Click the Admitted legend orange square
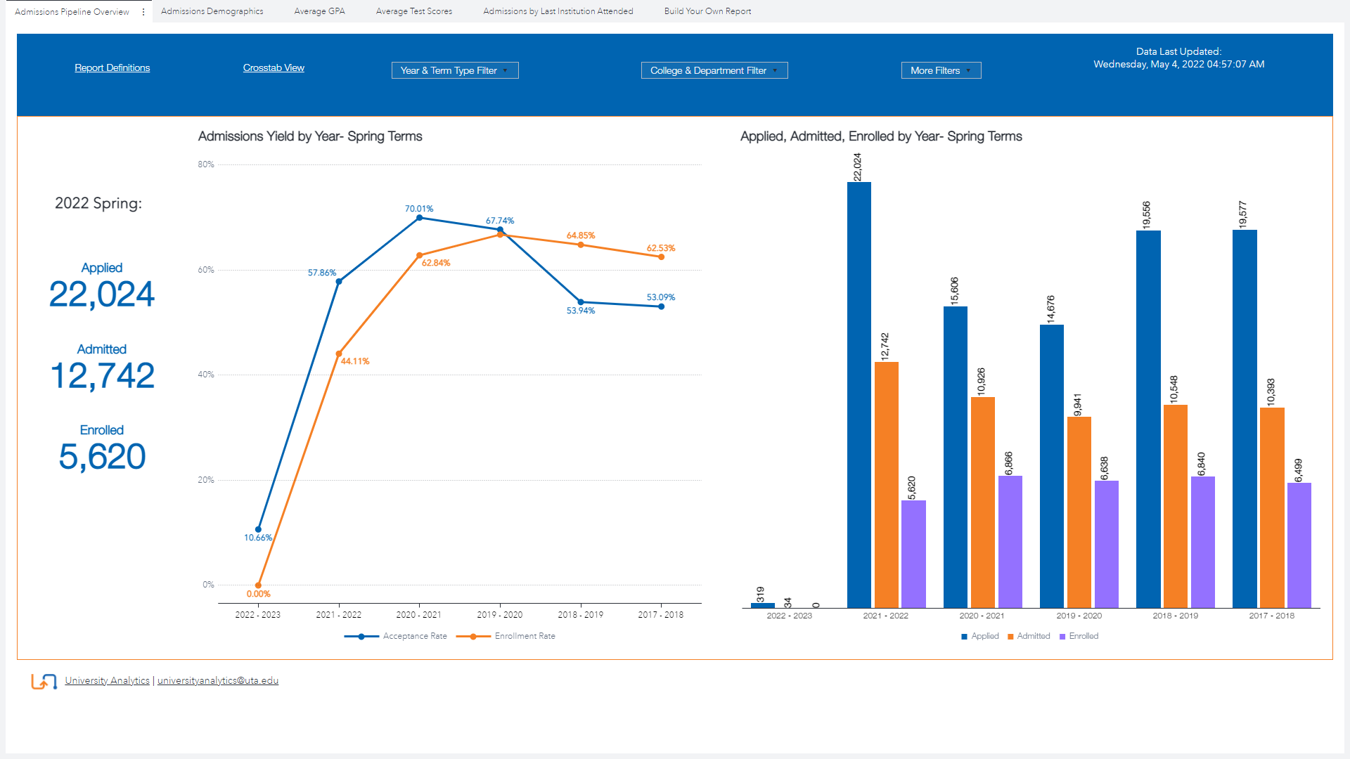Viewport: 1350px width, 759px height. point(1010,637)
